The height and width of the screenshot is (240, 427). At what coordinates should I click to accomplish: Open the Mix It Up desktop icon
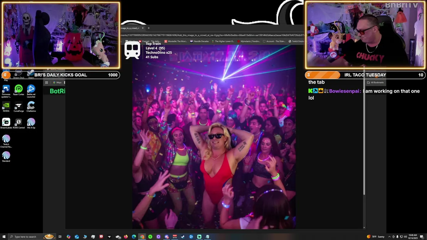tap(31, 124)
